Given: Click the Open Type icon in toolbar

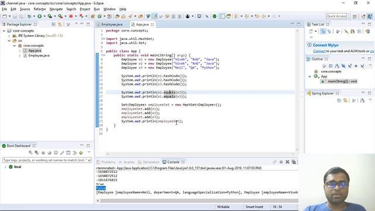Looking at the screenshot, I should [x=117, y=16].
